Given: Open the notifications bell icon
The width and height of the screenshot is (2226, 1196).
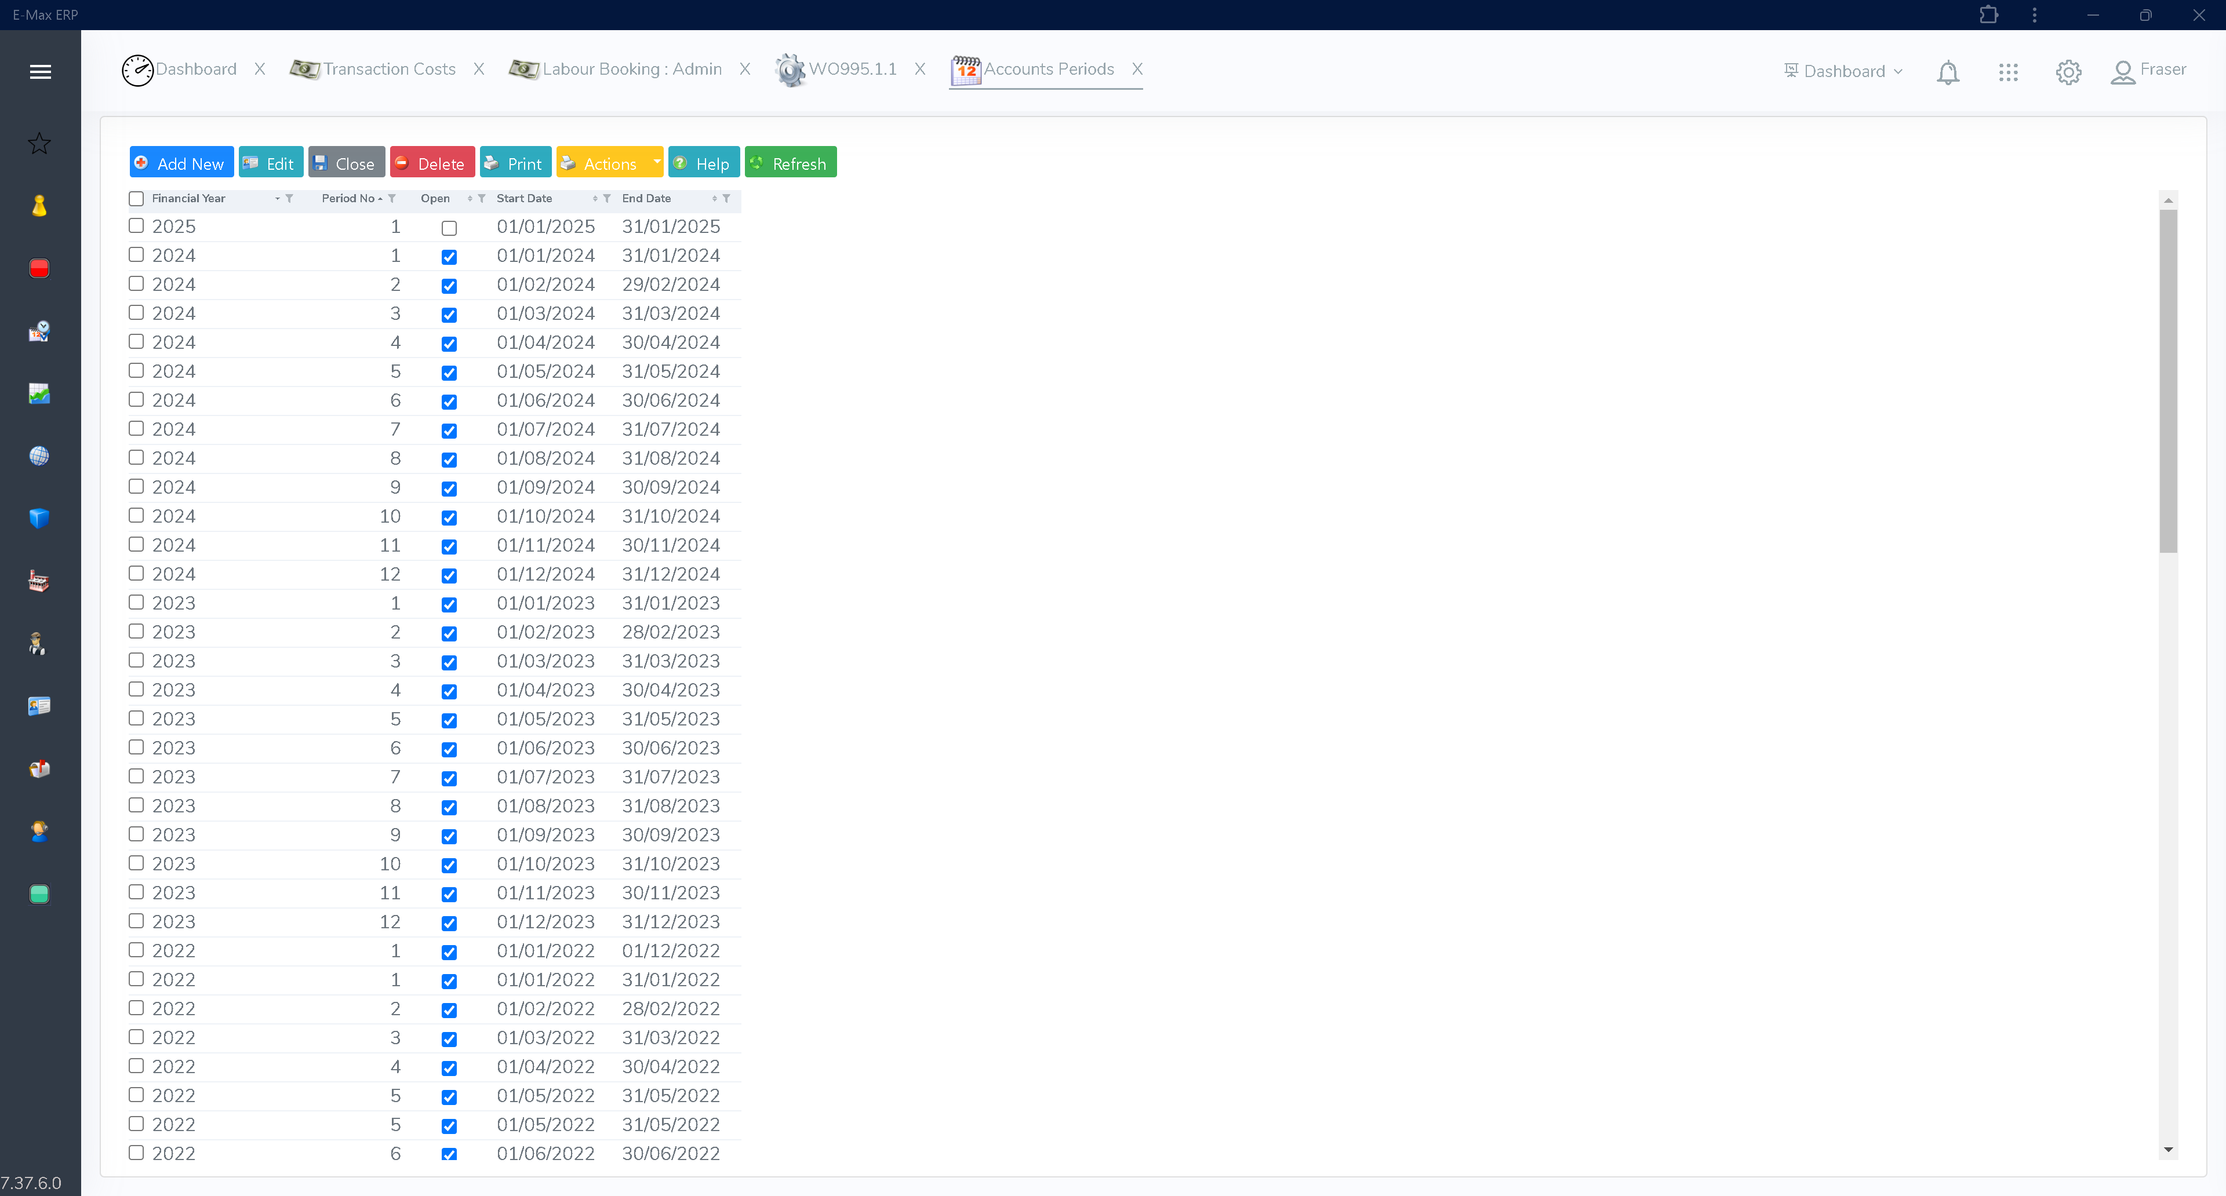Looking at the screenshot, I should [1948, 72].
